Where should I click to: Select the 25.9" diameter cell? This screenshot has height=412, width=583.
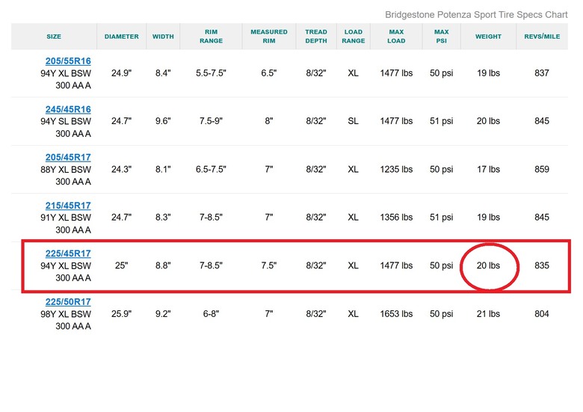(122, 314)
